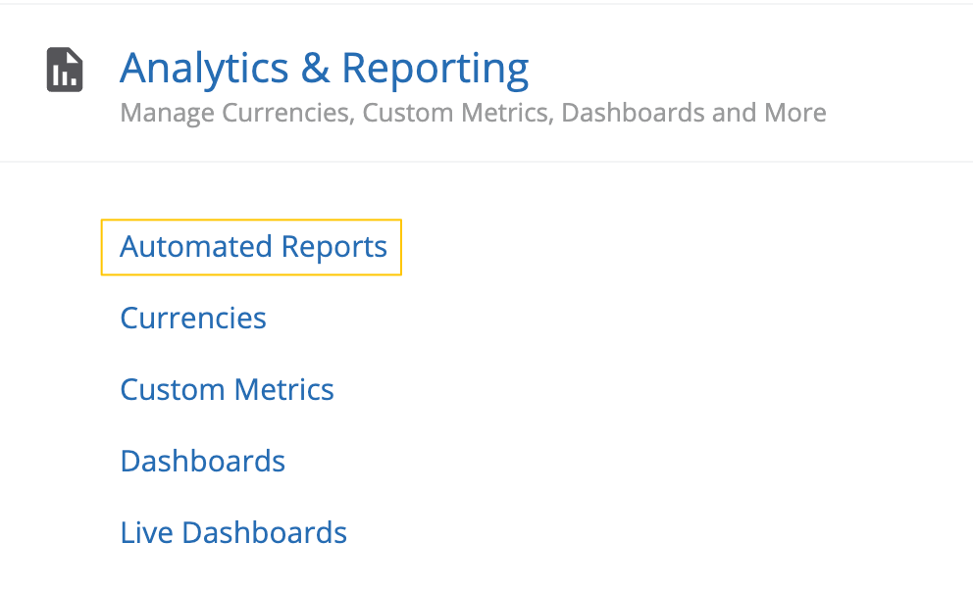Choose Automated Reports from the list
The height and width of the screenshot is (592, 973).
coord(253,247)
